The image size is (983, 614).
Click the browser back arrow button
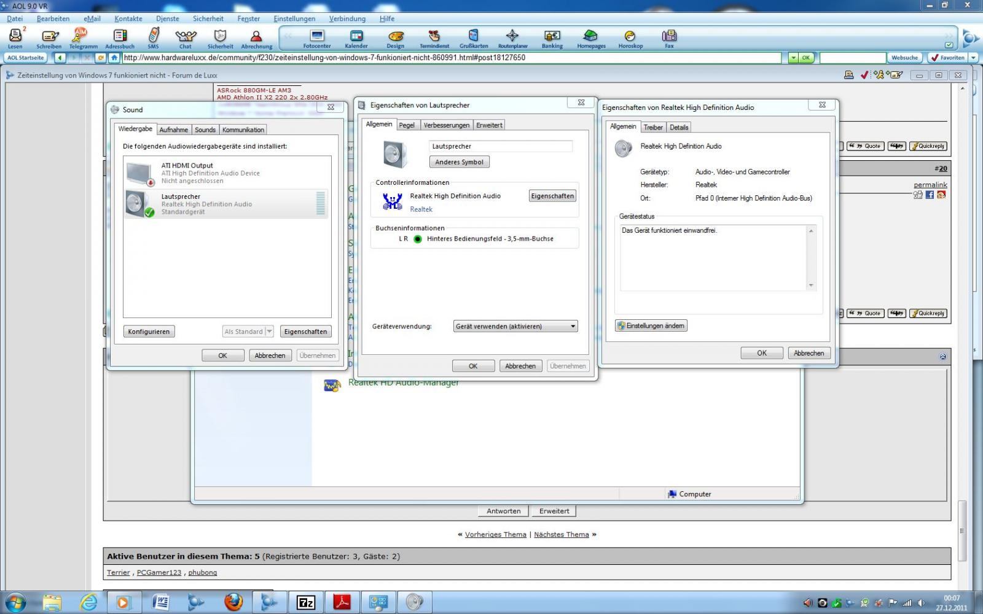click(60, 58)
